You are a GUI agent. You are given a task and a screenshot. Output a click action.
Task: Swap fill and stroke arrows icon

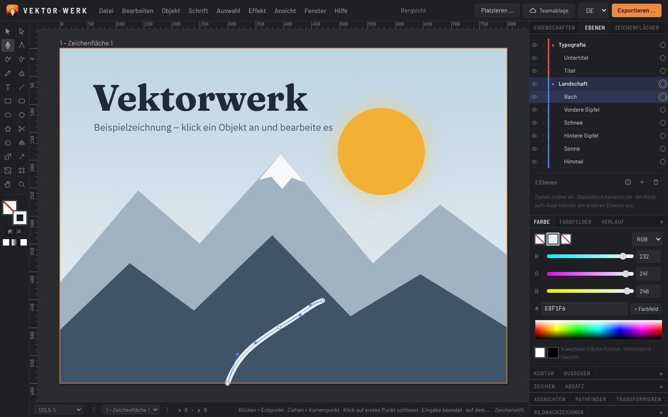(19, 231)
